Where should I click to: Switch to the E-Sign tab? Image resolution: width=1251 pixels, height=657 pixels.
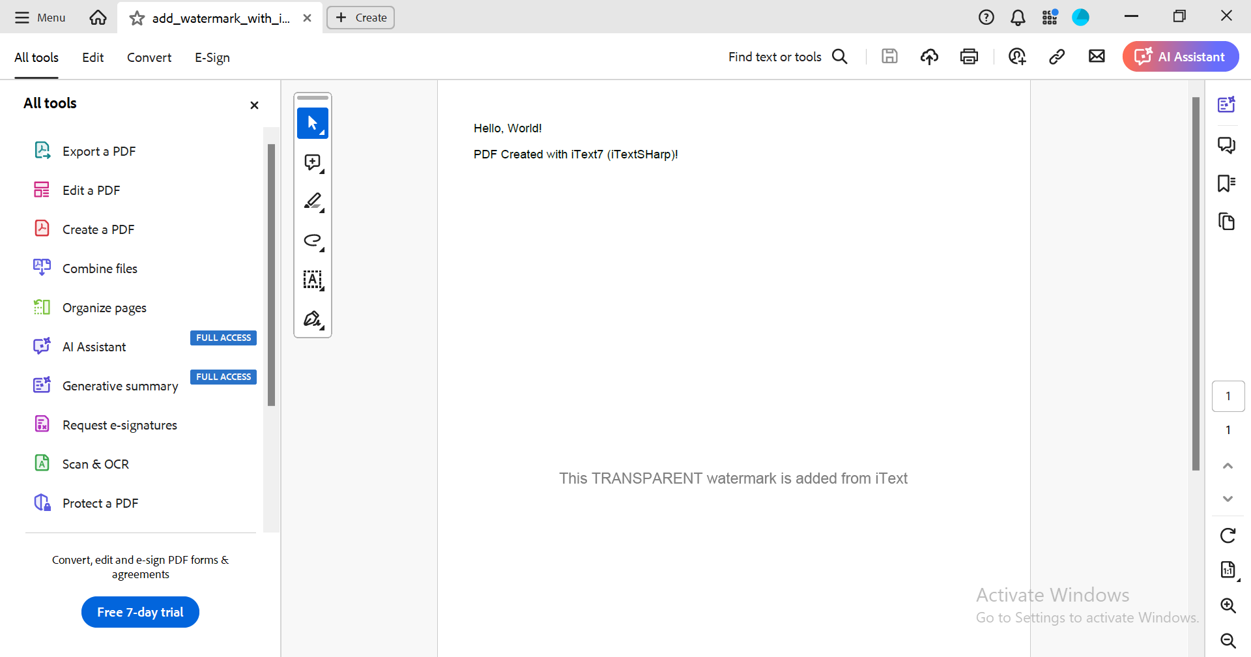coord(212,57)
